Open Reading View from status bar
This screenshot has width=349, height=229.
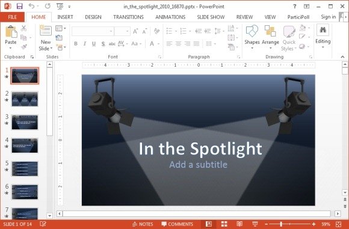click(x=239, y=224)
